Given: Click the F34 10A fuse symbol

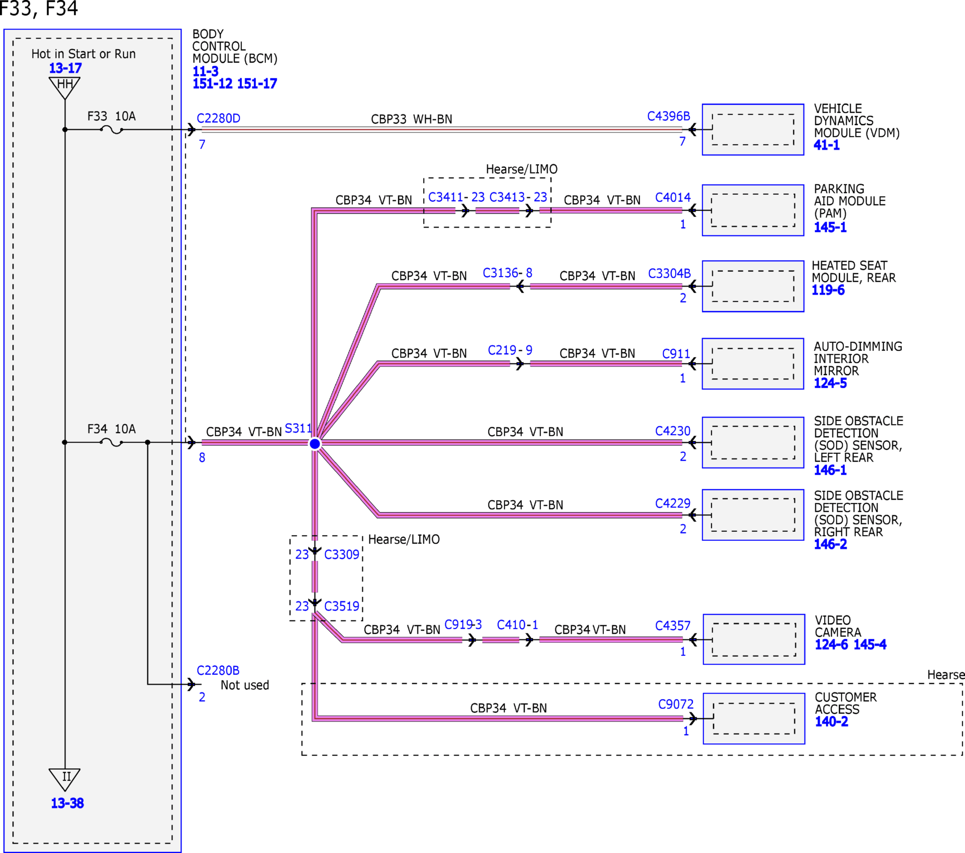Looking at the screenshot, I should [111, 442].
